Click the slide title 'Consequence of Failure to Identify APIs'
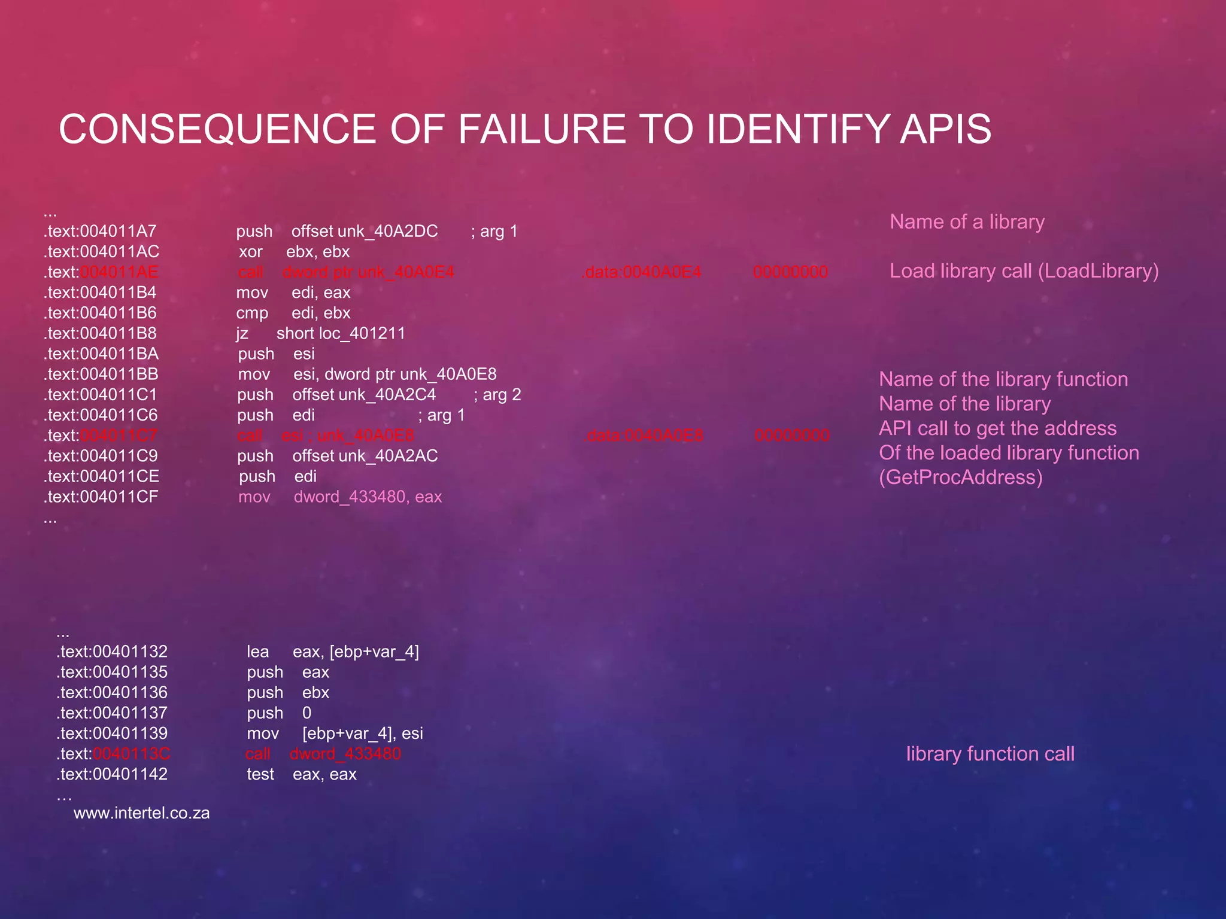This screenshot has height=919, width=1226. [x=525, y=129]
